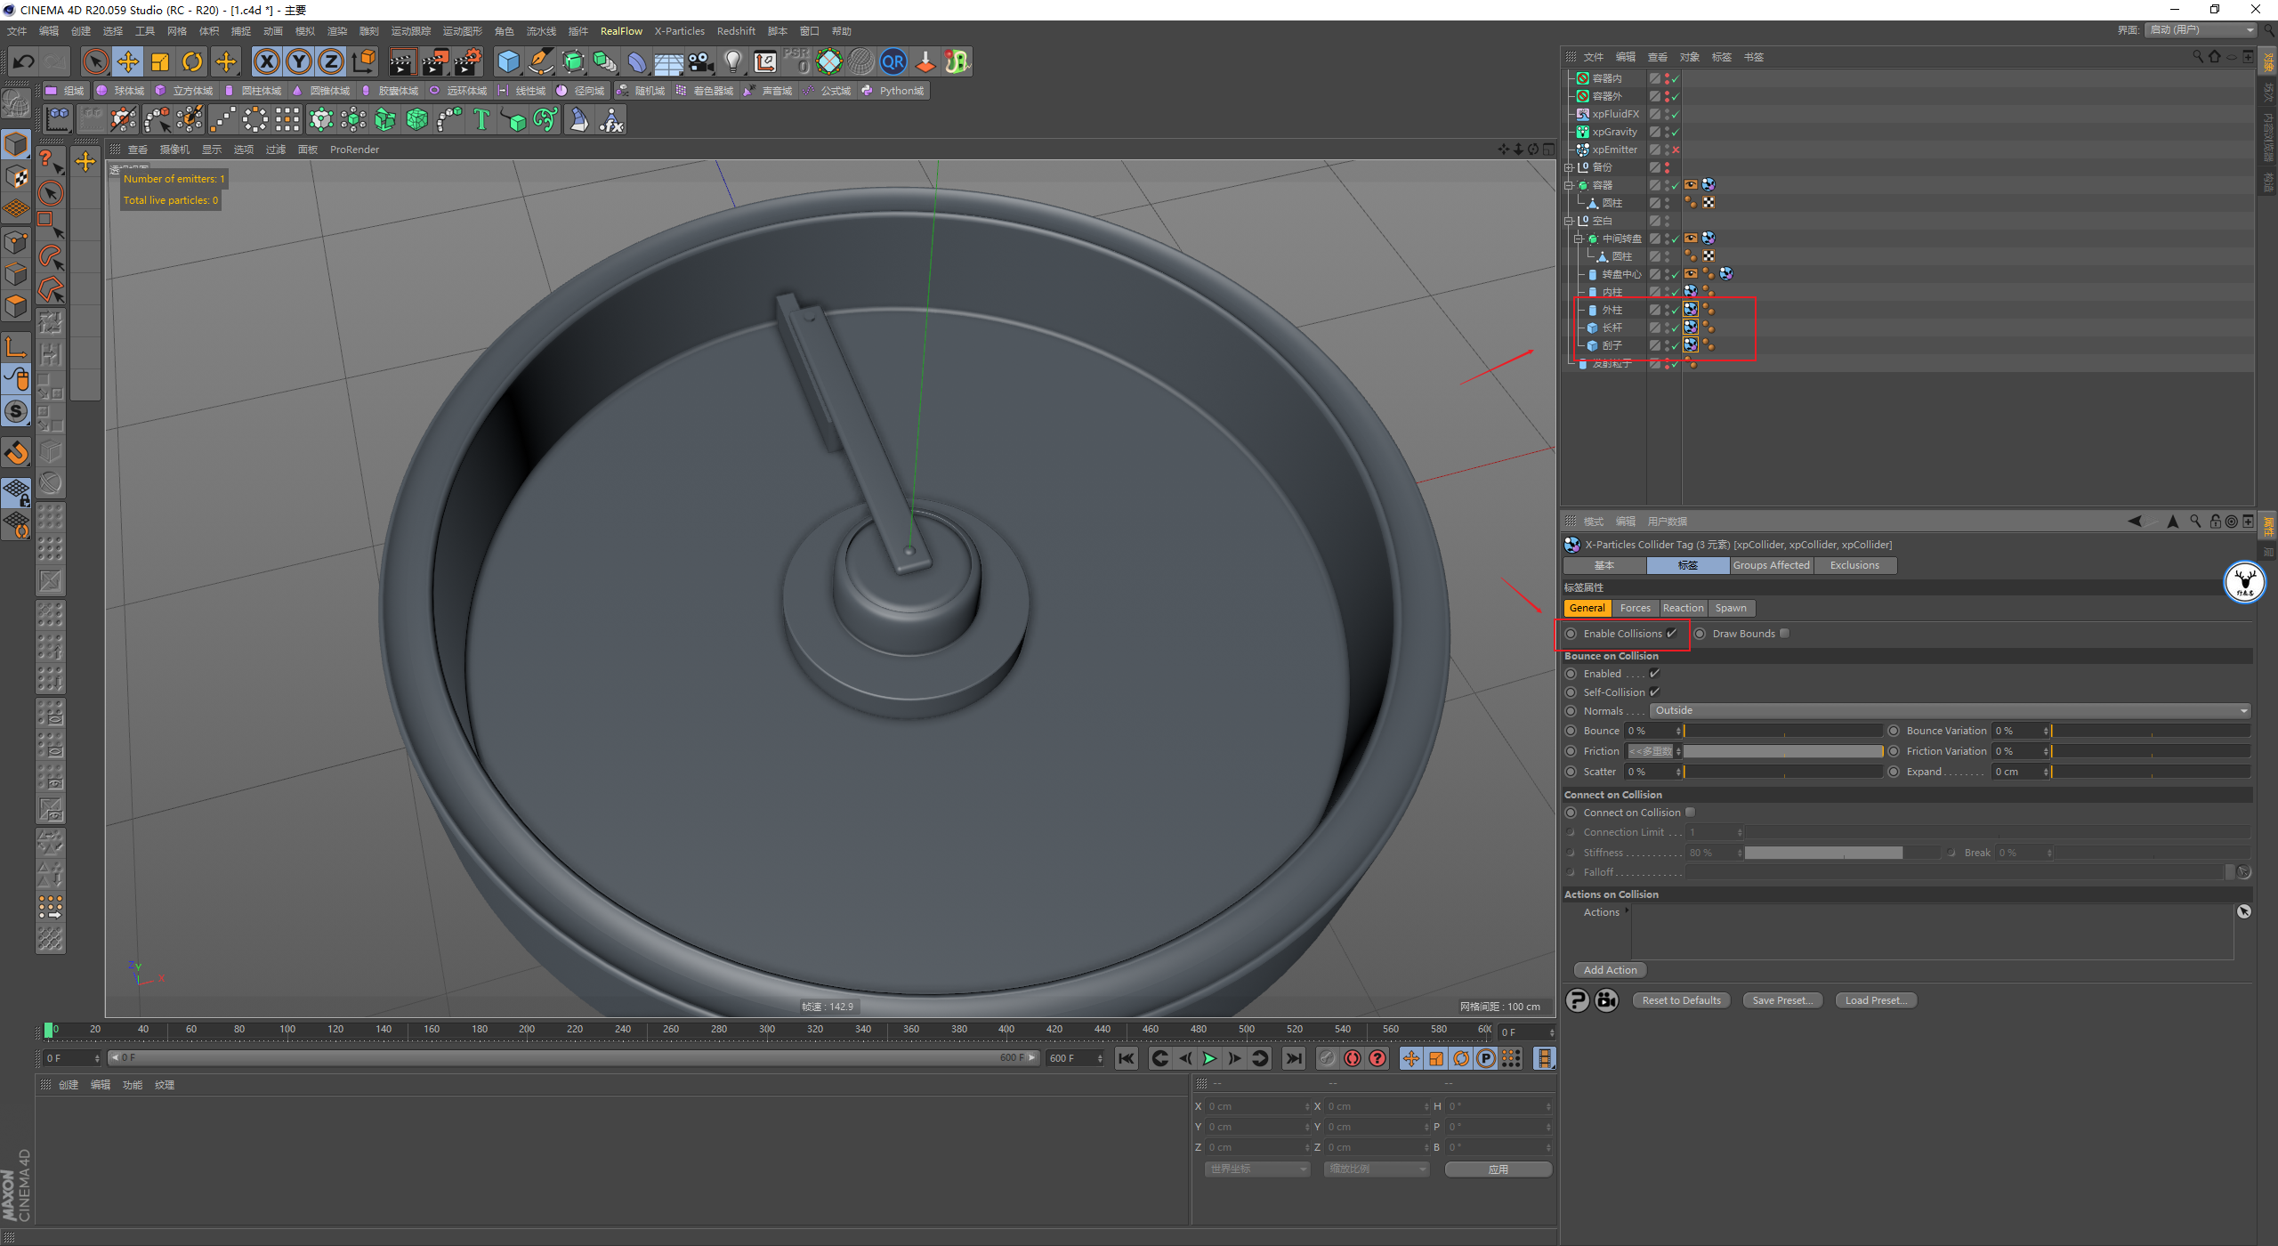Image resolution: width=2278 pixels, height=1246 pixels.
Task: Add a Sphere field (球体域)
Action: (121, 91)
